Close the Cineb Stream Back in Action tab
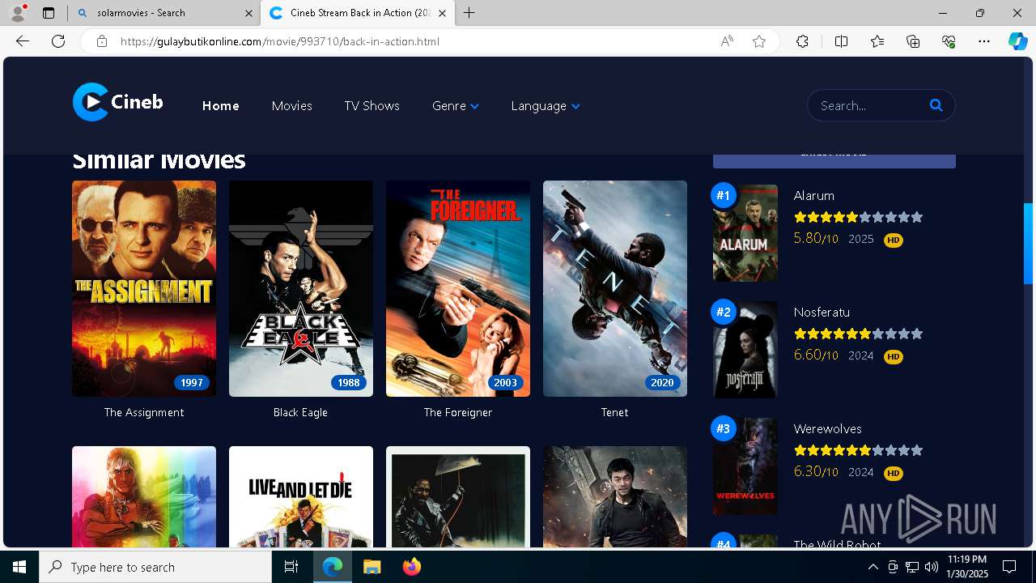The width and height of the screenshot is (1036, 583). [x=442, y=13]
